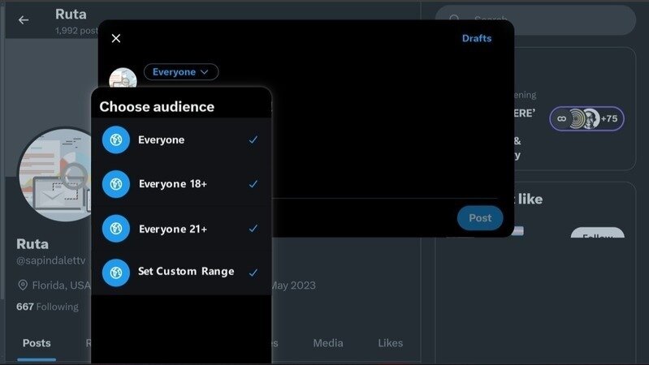Close the compose post dialog

[116, 38]
